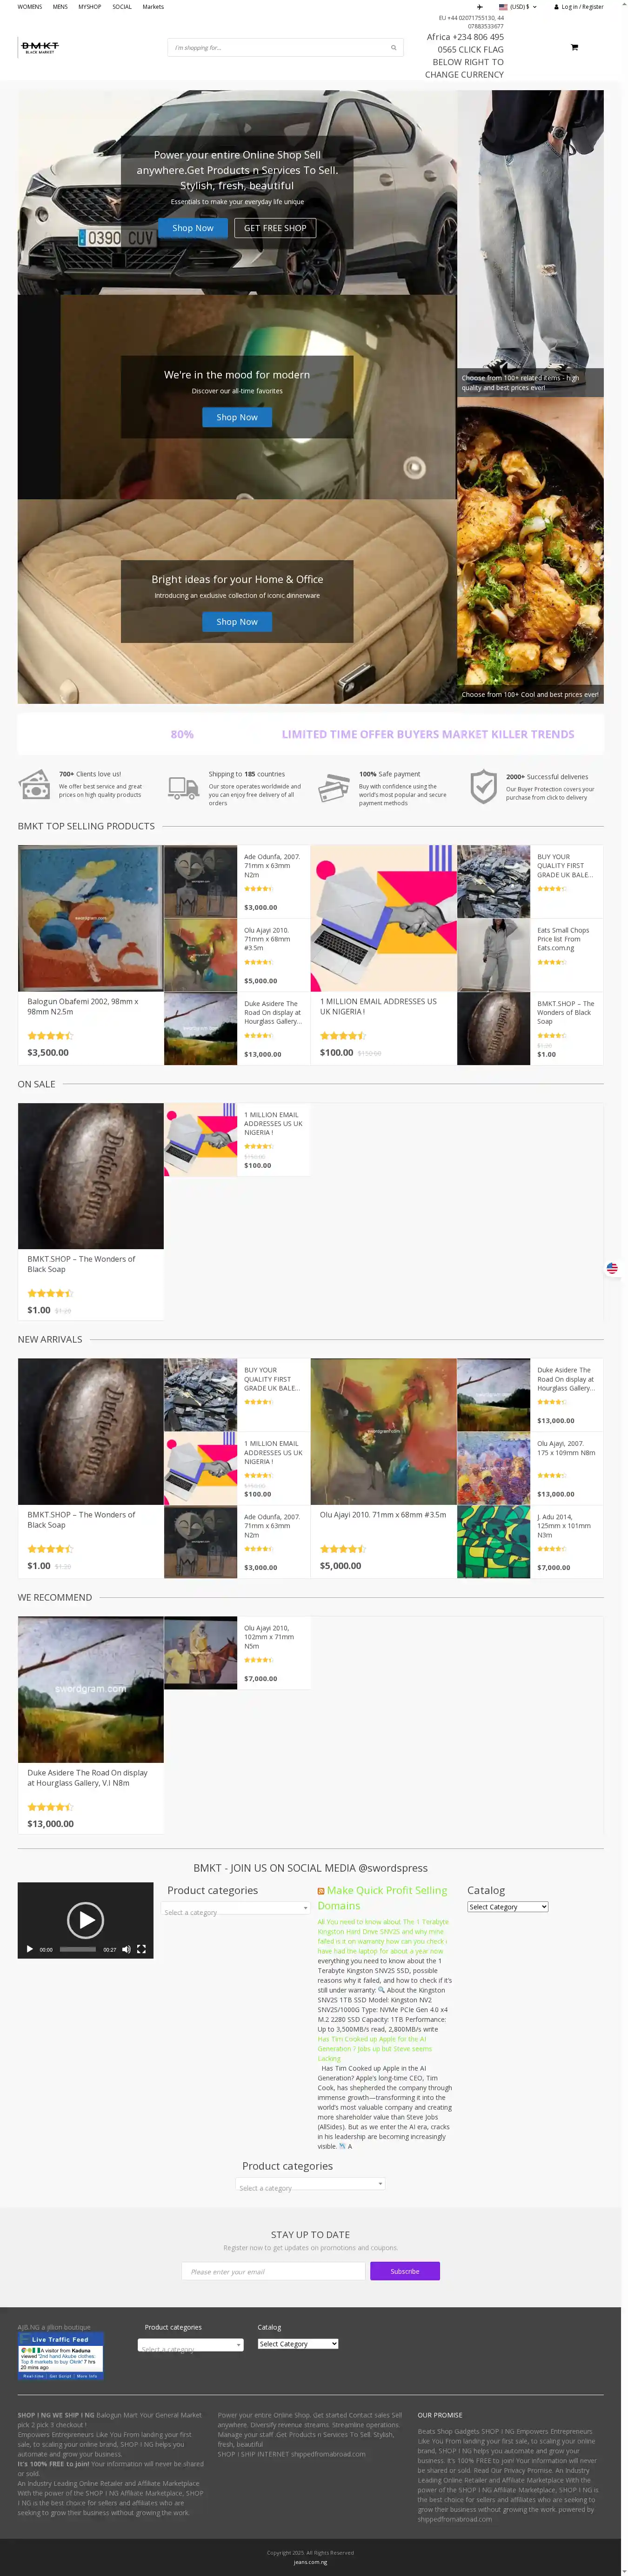Mute the video with speaker icon
This screenshot has height=2576, width=628.
point(126,1949)
